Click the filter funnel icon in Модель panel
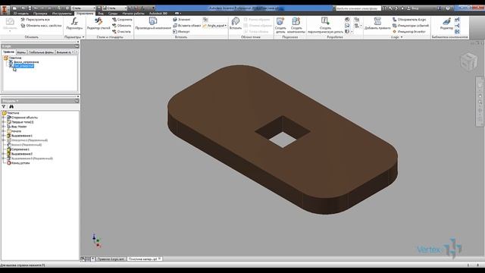The width and height of the screenshot is (485, 273). pyautogui.click(x=4, y=106)
